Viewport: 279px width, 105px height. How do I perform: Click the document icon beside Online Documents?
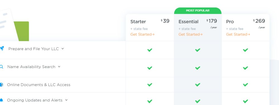pyautogui.click(x=1, y=85)
